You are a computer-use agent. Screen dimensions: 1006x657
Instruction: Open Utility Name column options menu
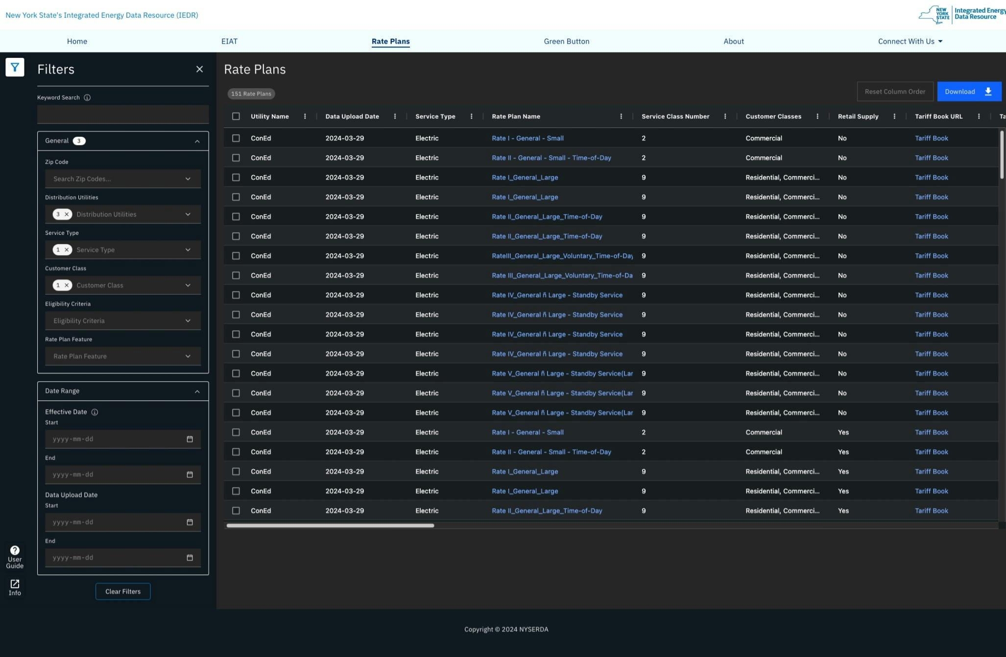tap(305, 117)
